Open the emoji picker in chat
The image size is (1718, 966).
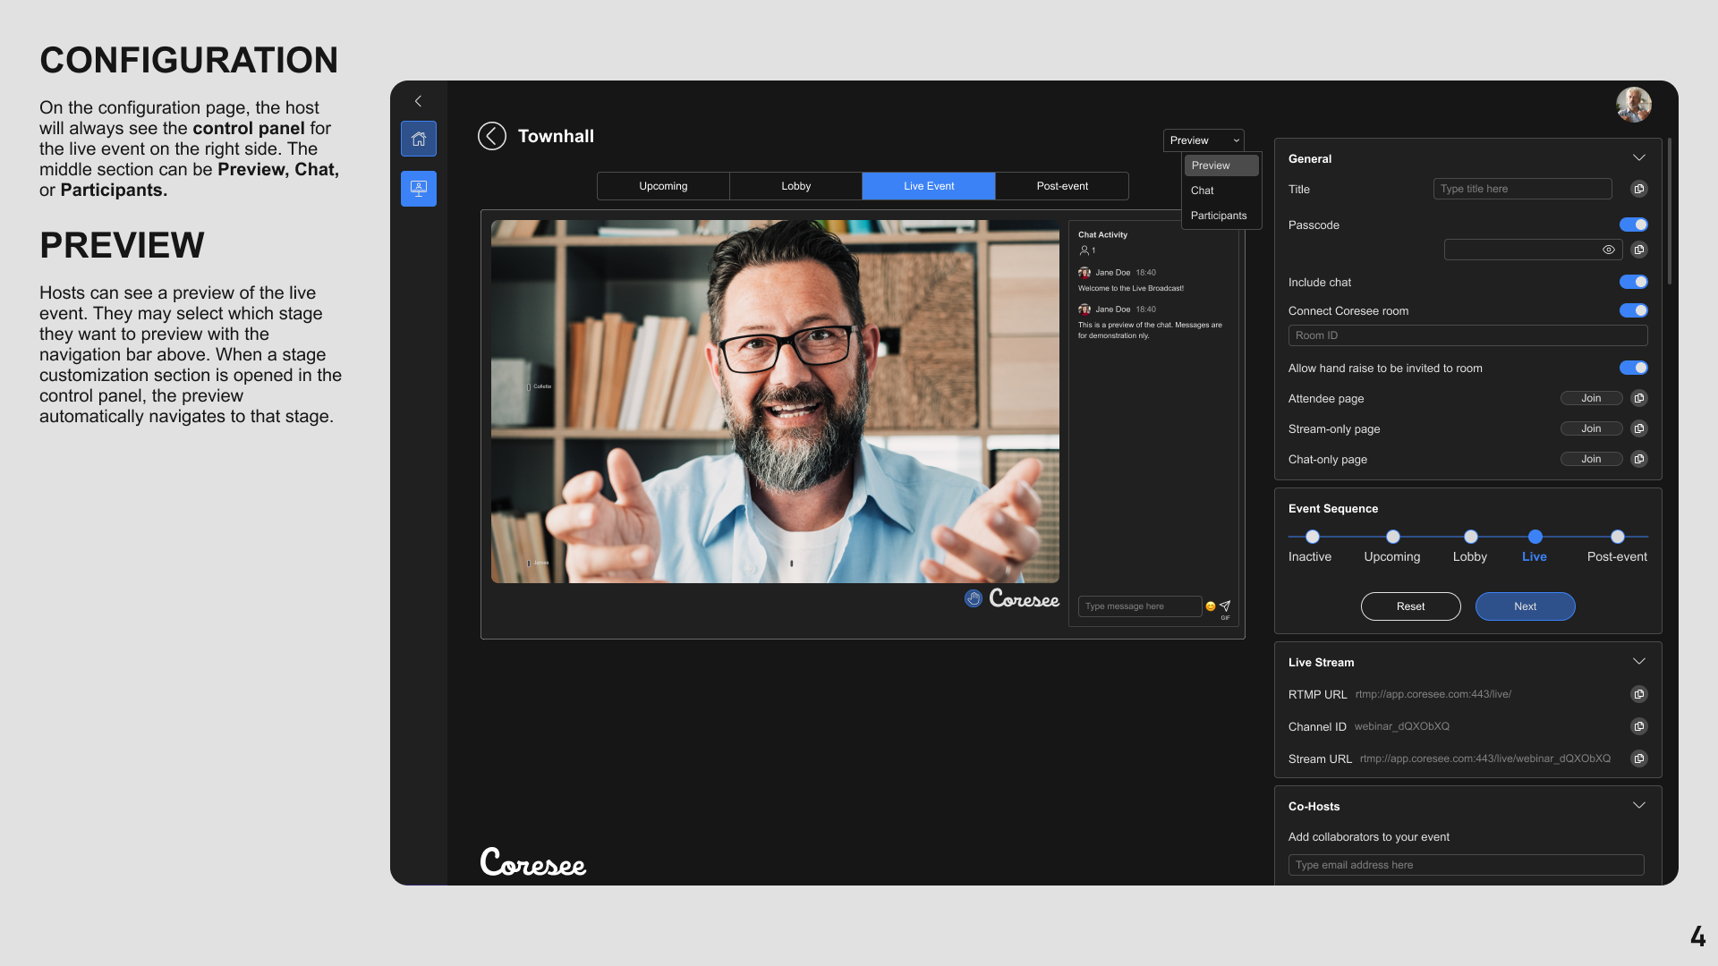(x=1211, y=606)
